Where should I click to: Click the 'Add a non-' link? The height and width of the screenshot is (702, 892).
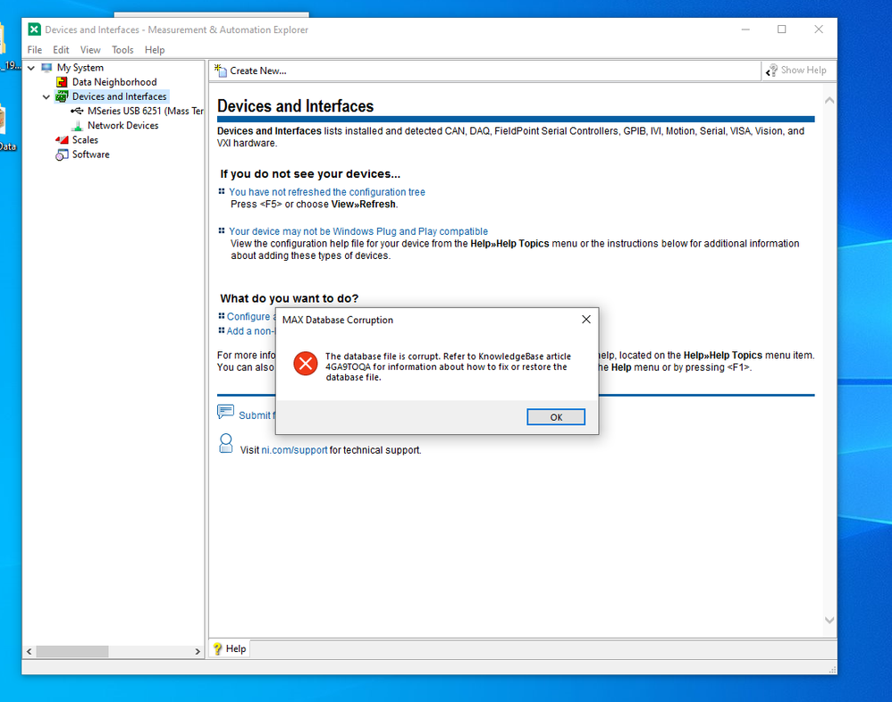(x=251, y=331)
